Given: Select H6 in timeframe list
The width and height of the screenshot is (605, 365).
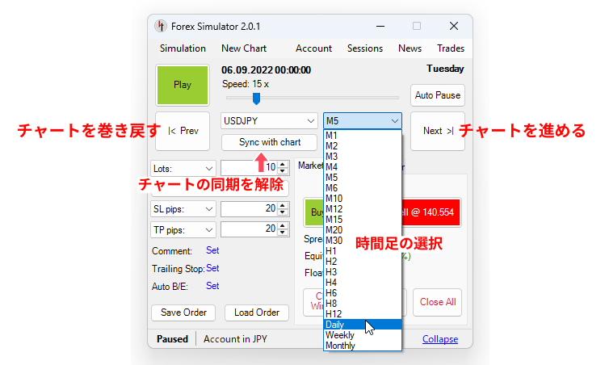Looking at the screenshot, I should tap(363, 293).
